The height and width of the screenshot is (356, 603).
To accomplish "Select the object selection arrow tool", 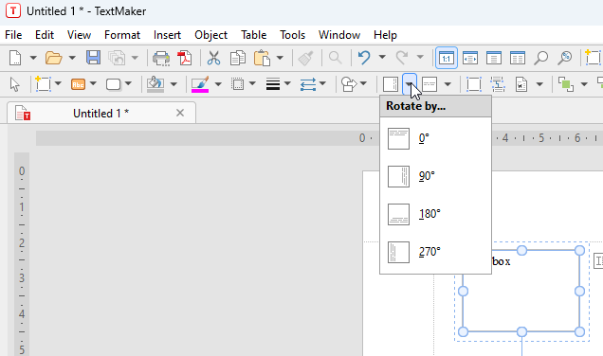I will [x=15, y=84].
